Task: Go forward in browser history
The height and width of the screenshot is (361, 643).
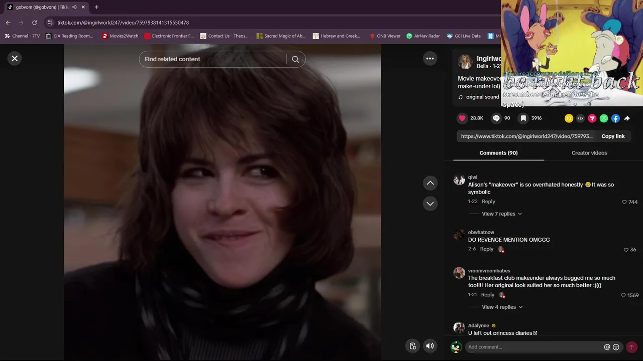Action: [x=21, y=23]
